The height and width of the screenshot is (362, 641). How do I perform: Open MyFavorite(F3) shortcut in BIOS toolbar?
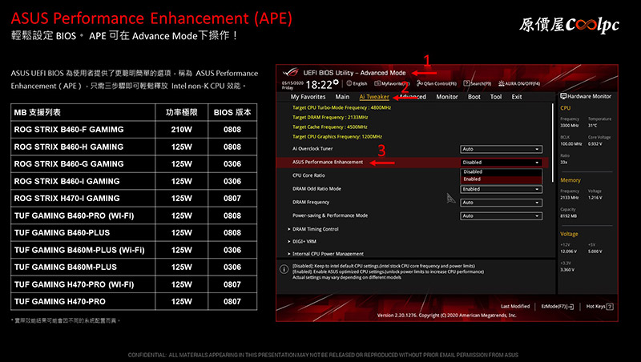(392, 83)
